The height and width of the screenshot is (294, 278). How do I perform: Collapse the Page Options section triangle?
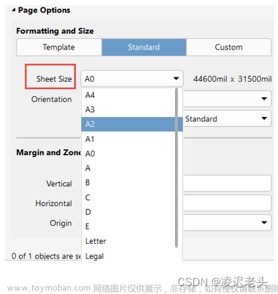[14, 10]
